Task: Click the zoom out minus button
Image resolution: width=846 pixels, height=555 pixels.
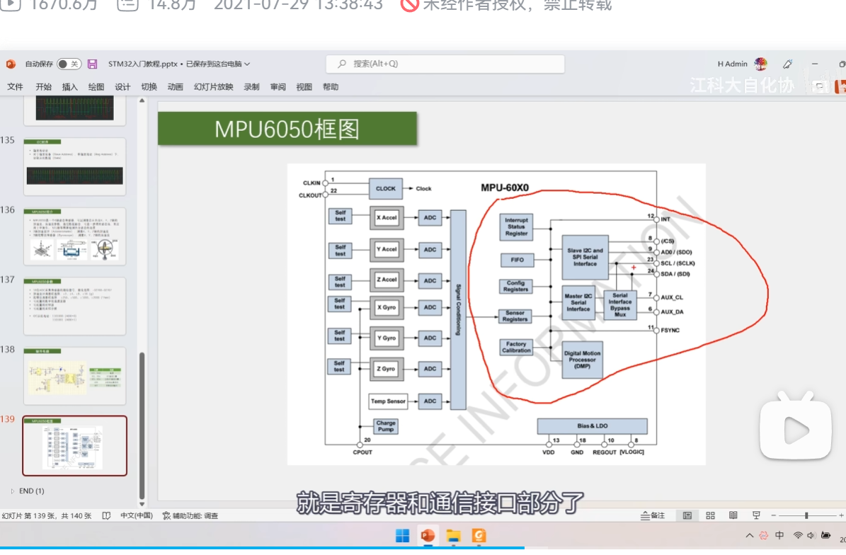Action: click(x=773, y=515)
